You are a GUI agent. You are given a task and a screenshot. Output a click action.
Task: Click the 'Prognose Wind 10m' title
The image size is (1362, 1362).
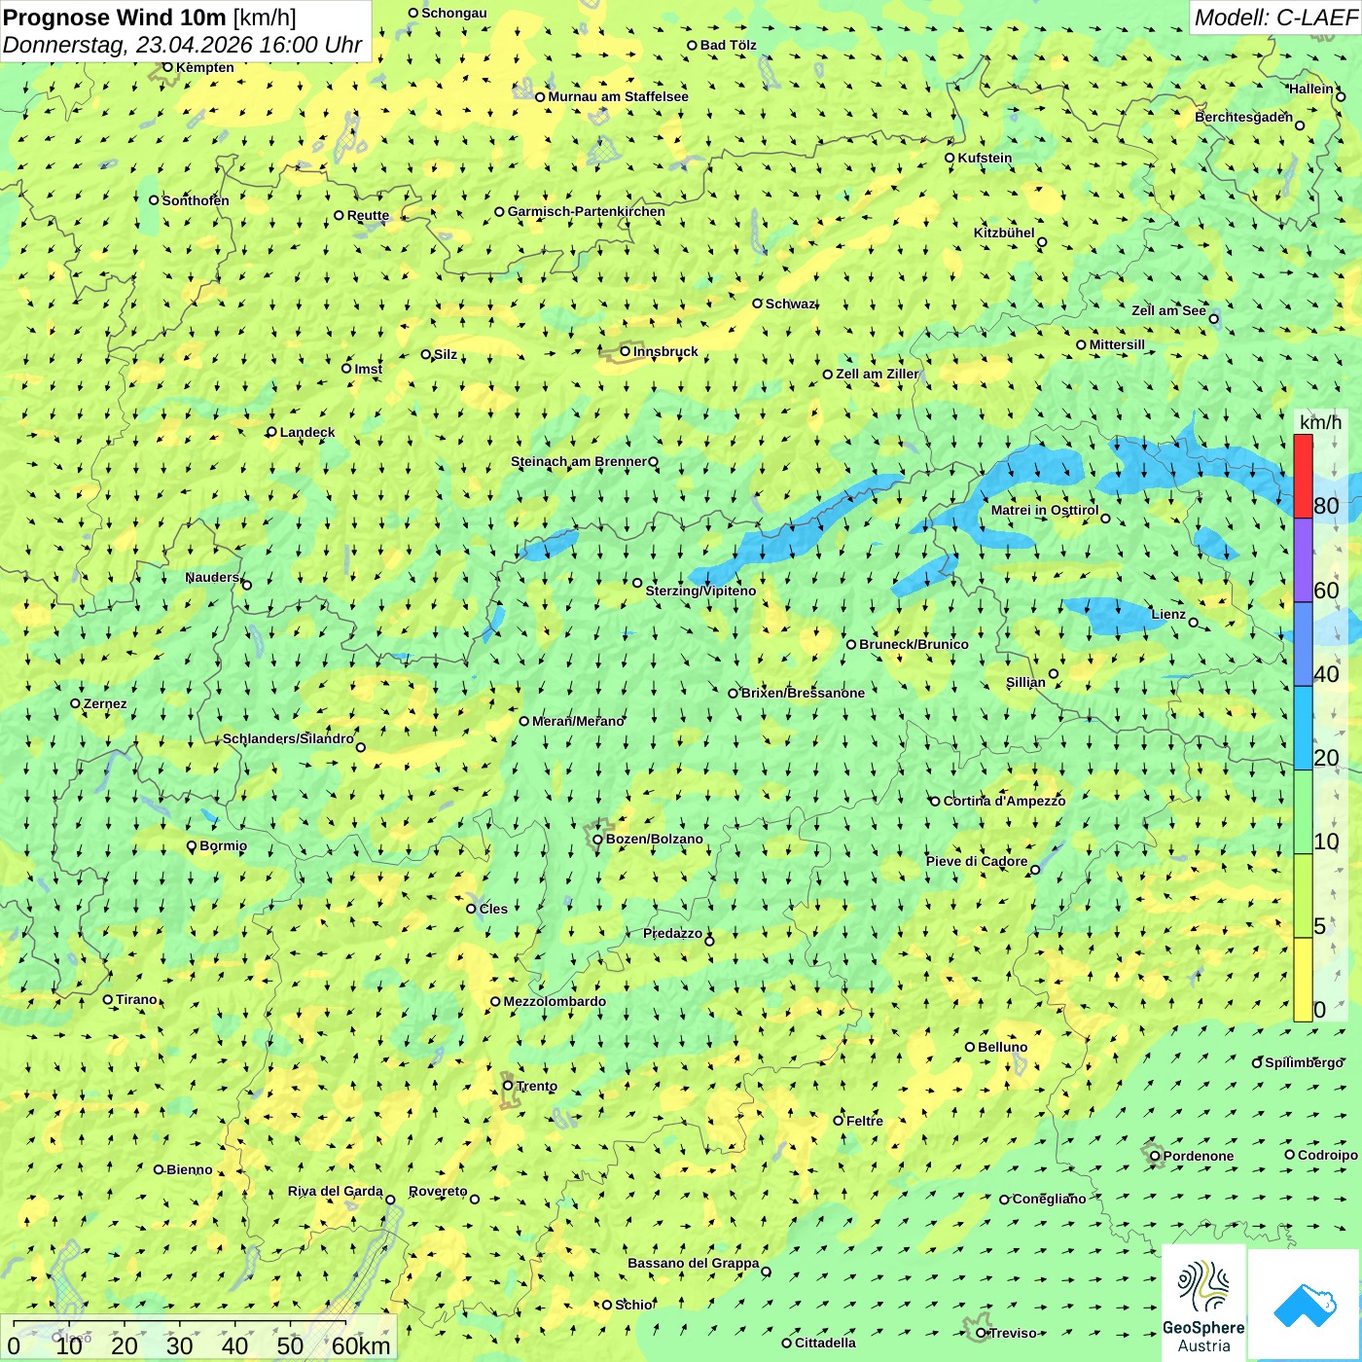(x=115, y=18)
